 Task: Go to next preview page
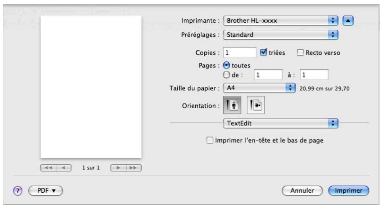pos(118,168)
